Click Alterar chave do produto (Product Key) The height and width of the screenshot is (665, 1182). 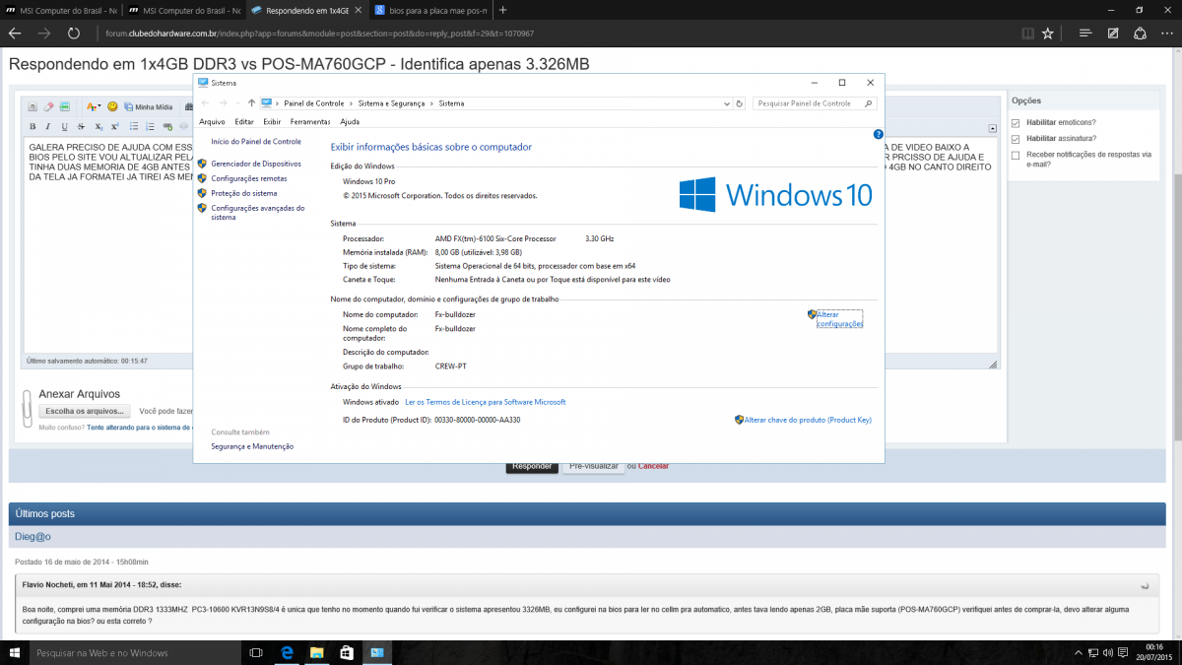[808, 420]
